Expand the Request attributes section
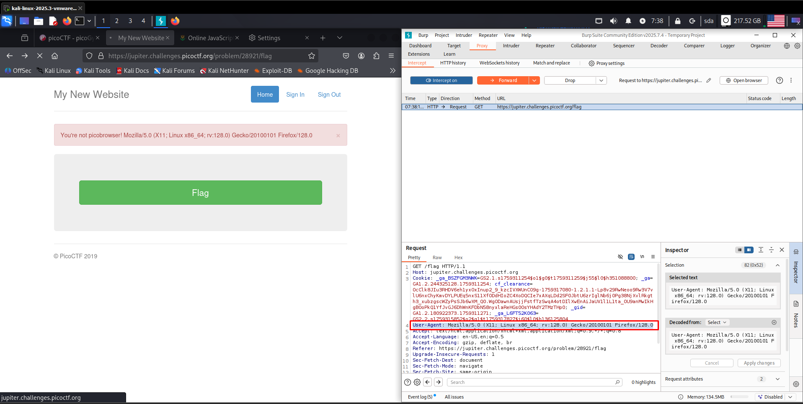 (x=777, y=379)
